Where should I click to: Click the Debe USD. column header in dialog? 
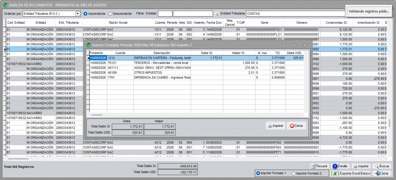pyautogui.click(x=294, y=53)
